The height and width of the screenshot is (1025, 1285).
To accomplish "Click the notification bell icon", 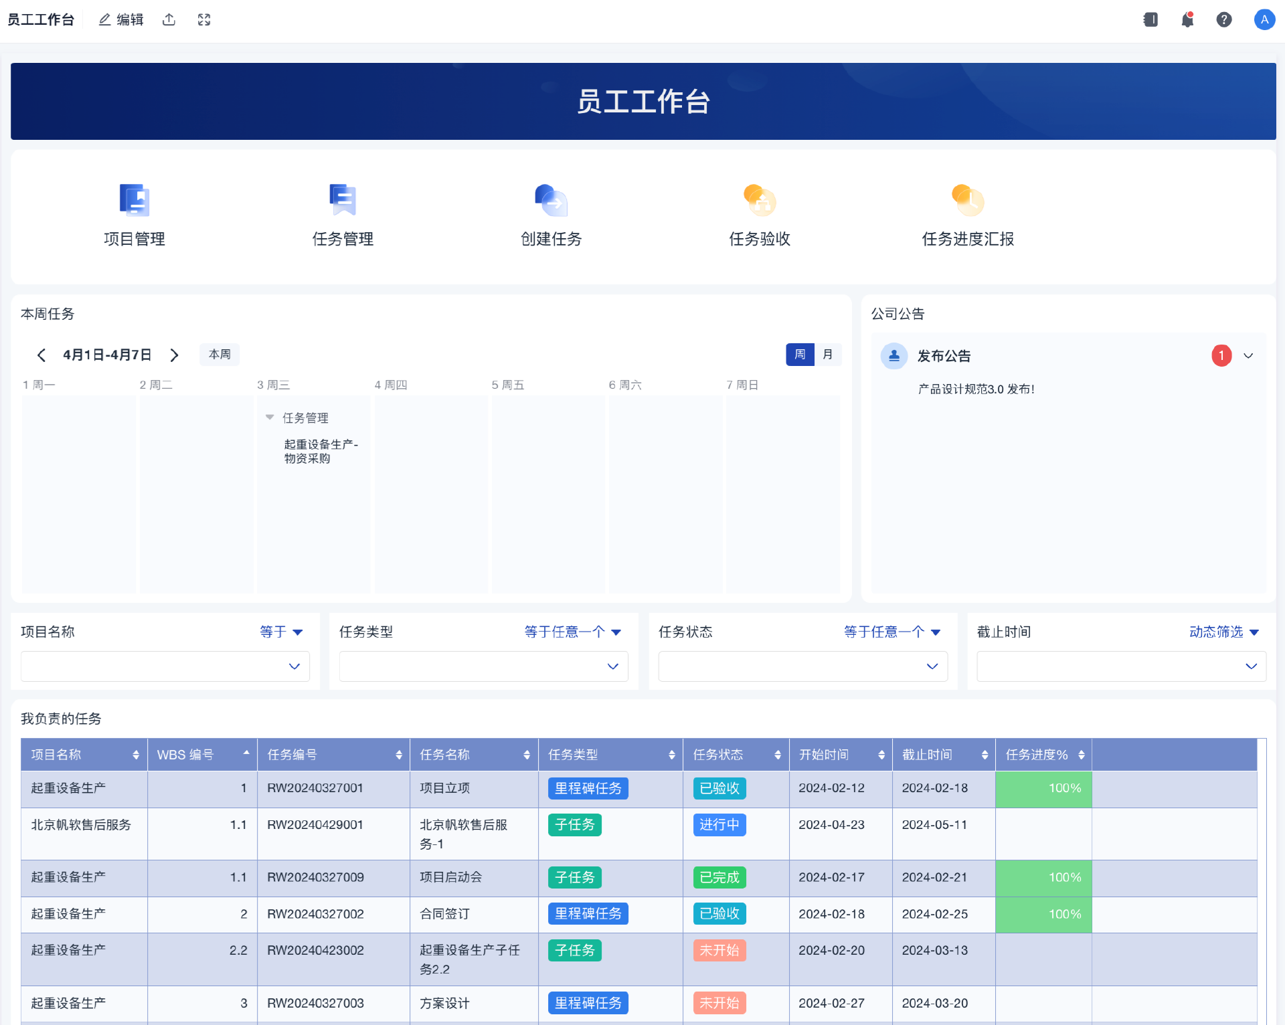I will pyautogui.click(x=1187, y=19).
